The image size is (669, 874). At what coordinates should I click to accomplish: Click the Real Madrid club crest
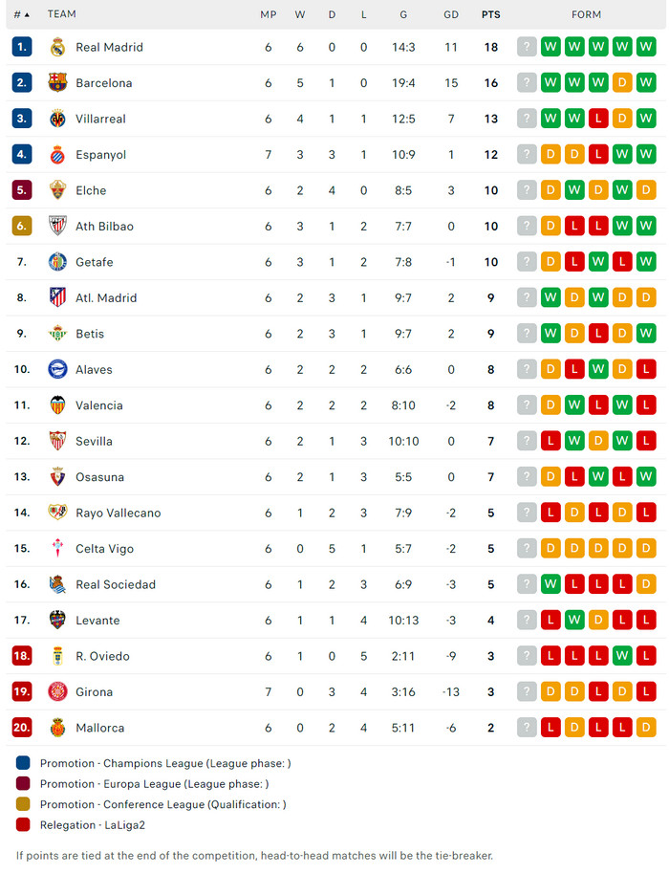click(57, 47)
